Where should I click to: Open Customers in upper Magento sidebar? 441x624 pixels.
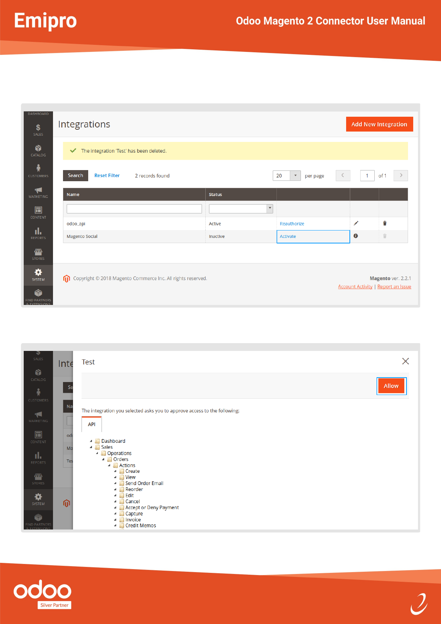(38, 171)
